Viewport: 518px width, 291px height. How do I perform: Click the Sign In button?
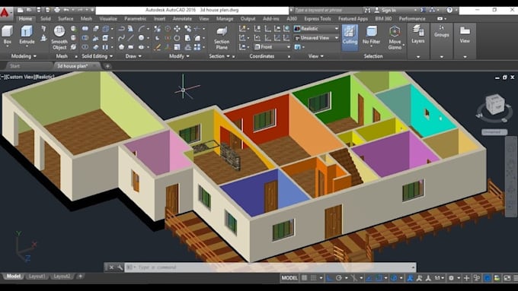388,10
